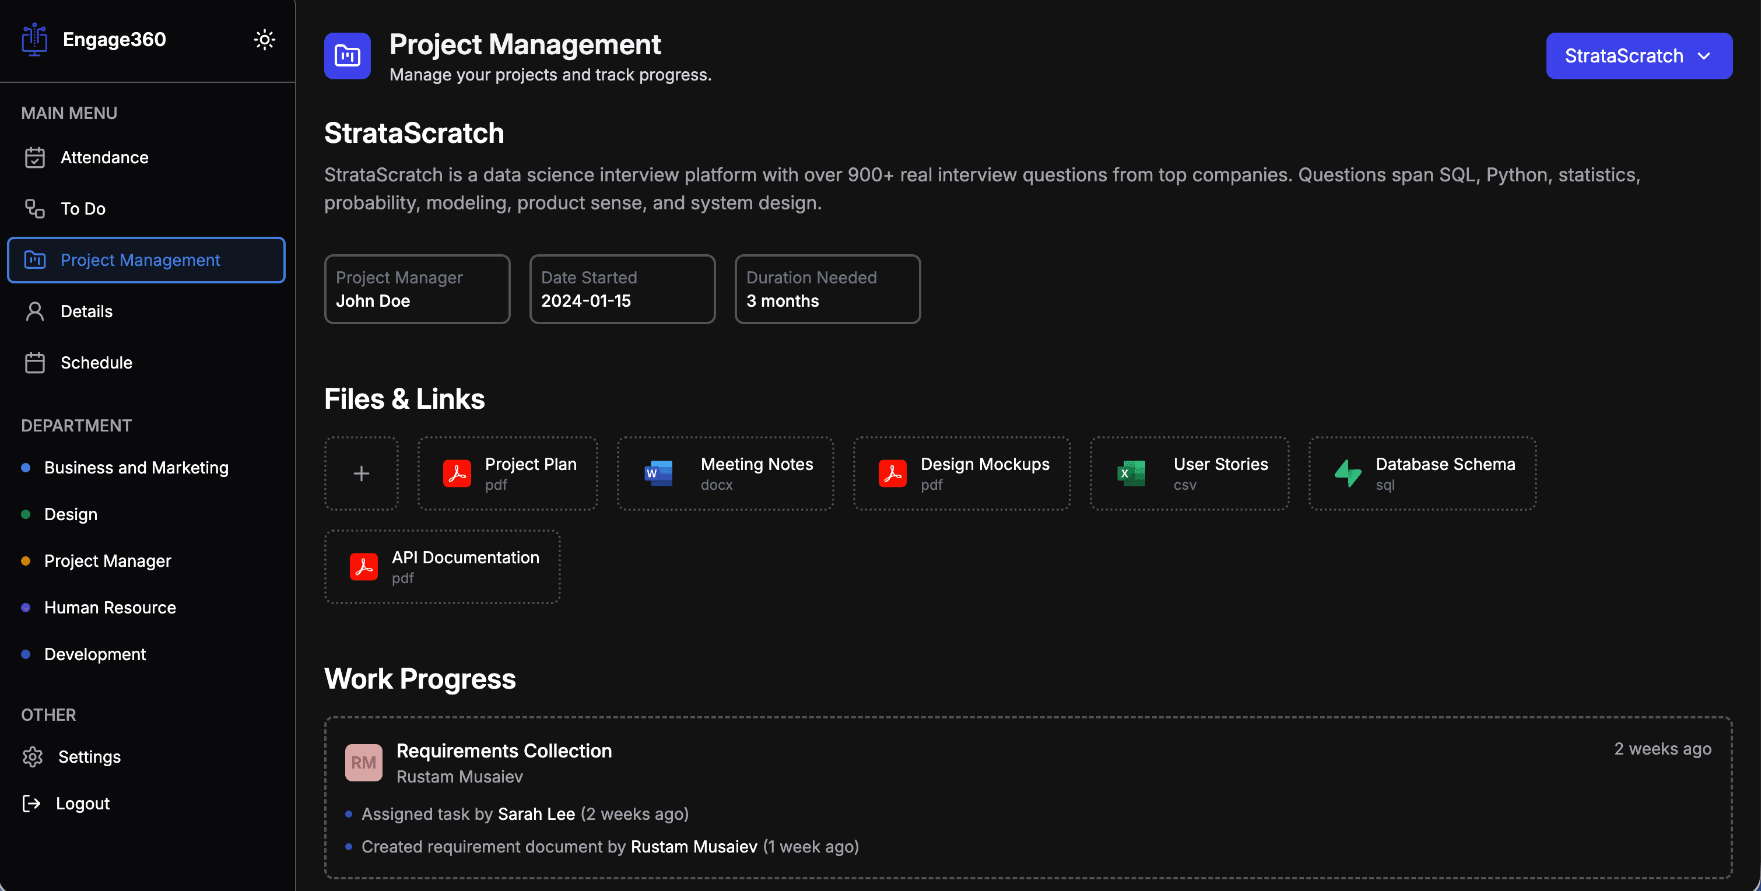Click the User Stories Excel icon
Viewport: 1761px width, 891px height.
1131,473
